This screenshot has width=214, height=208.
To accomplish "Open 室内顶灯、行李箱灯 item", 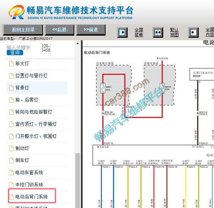I will 36,124.
